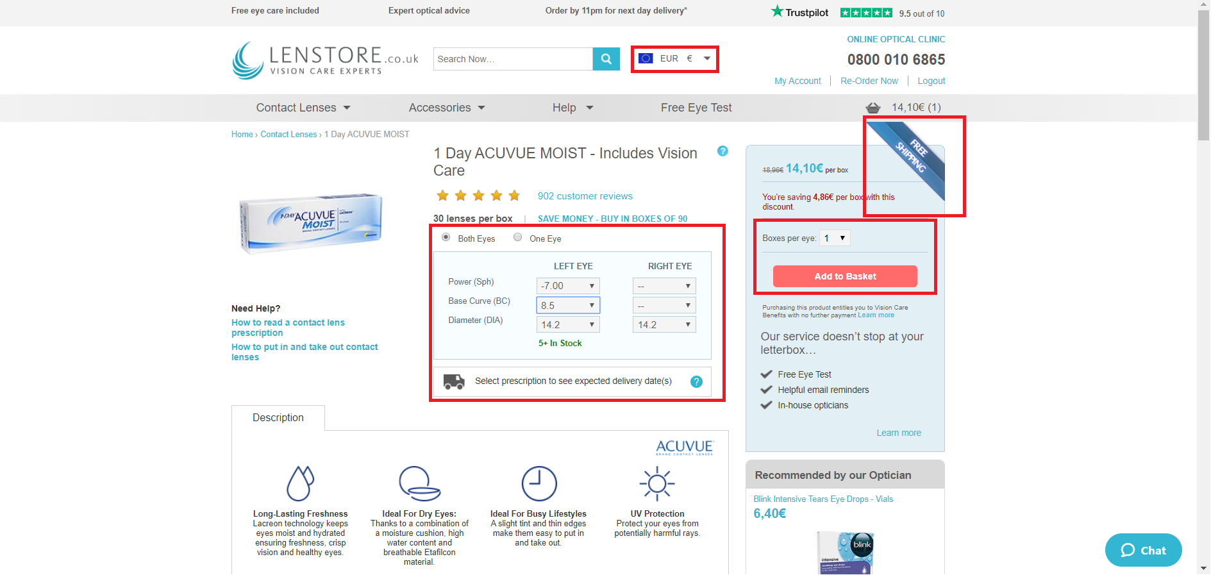
Task: Open the EUR currency dropdown
Action: pos(675,58)
